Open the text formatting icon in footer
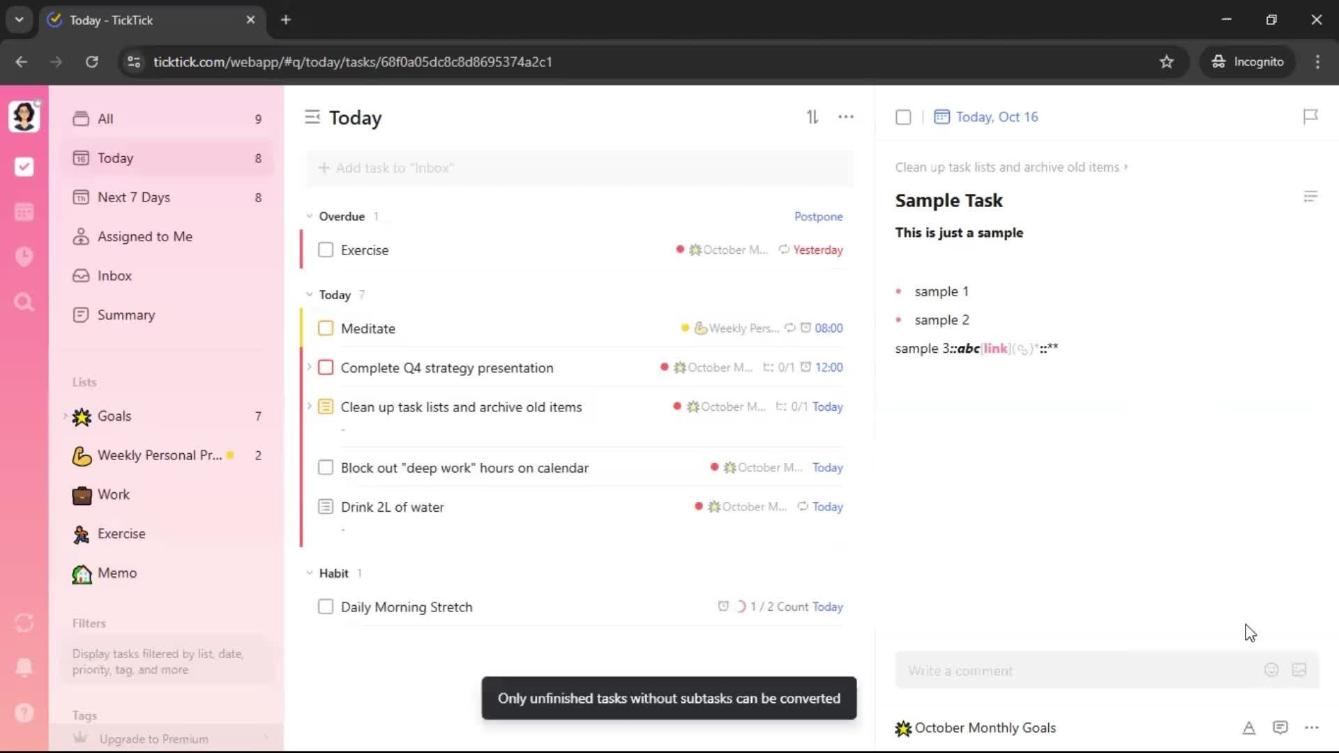 [1248, 728]
